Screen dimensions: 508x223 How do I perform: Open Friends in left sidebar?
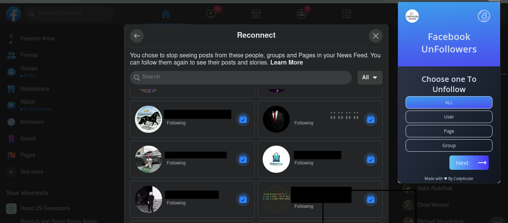[57, 55]
